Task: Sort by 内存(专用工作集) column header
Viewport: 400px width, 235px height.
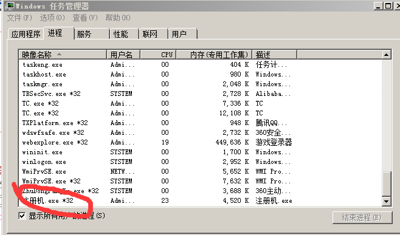Action: point(214,55)
